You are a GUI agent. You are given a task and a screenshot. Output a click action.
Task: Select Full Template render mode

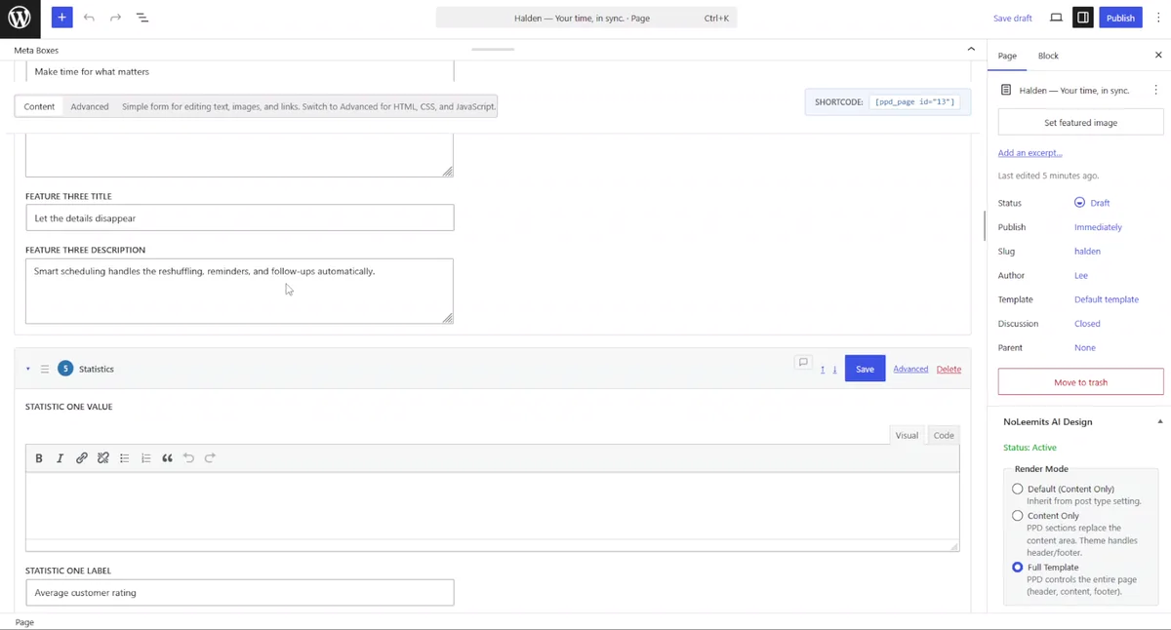point(1018,567)
